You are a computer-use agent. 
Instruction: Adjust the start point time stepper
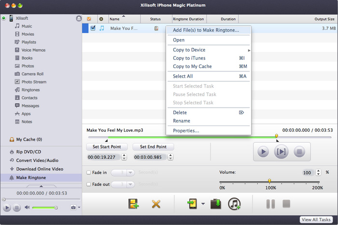point(124,157)
